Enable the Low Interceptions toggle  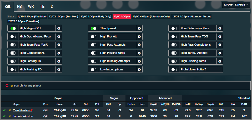(94, 69)
